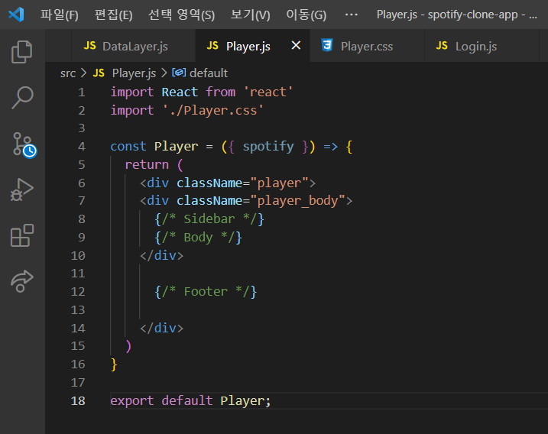Click the JS icon on Login.js tab

[442, 46]
